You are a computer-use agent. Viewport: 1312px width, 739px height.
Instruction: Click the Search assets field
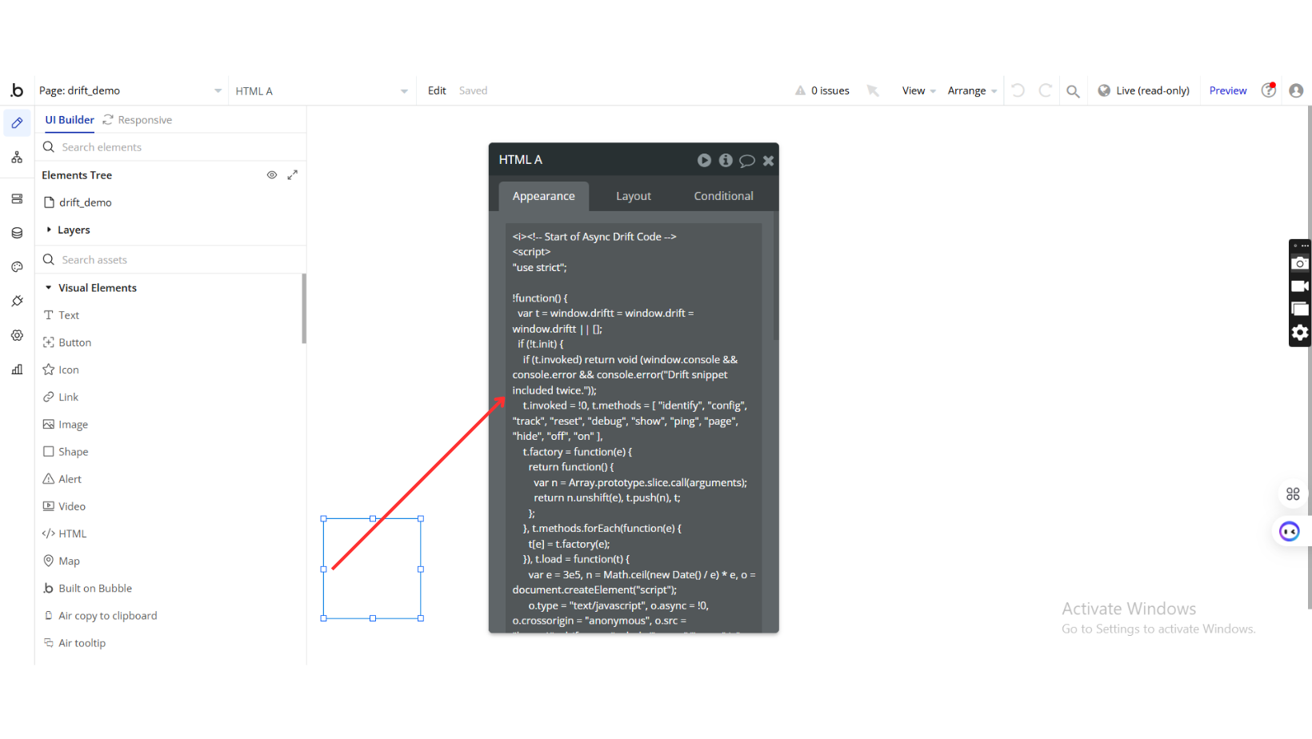click(171, 260)
